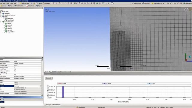Open the viewport layout dropdown in toolbar

112,3
